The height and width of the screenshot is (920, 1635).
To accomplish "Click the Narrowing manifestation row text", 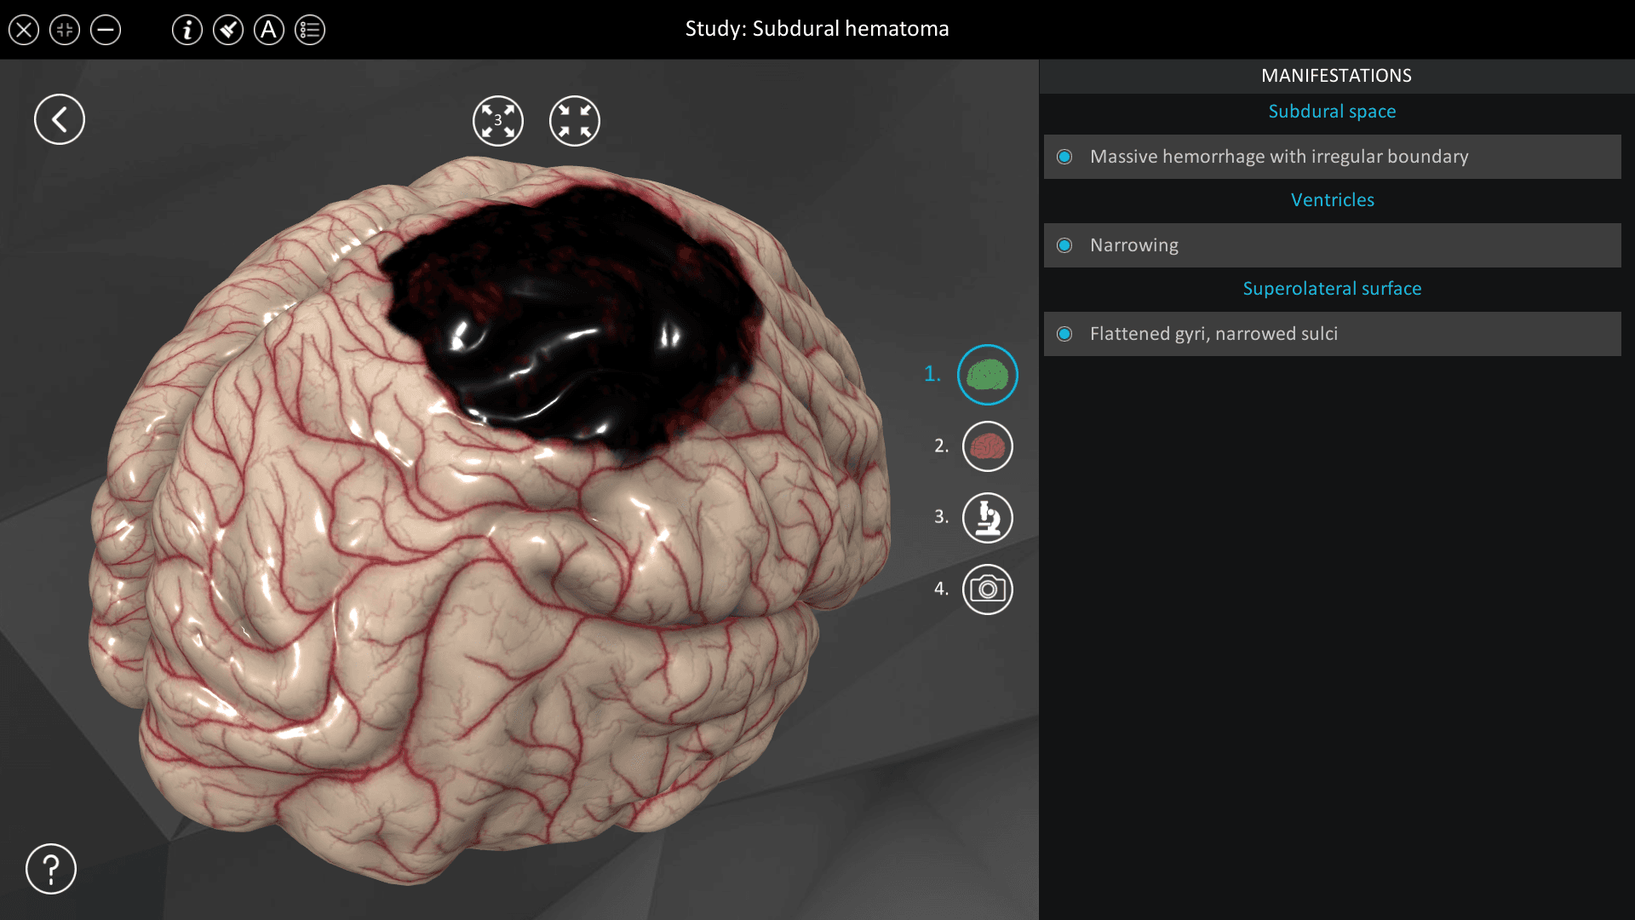I will pos(1134,245).
